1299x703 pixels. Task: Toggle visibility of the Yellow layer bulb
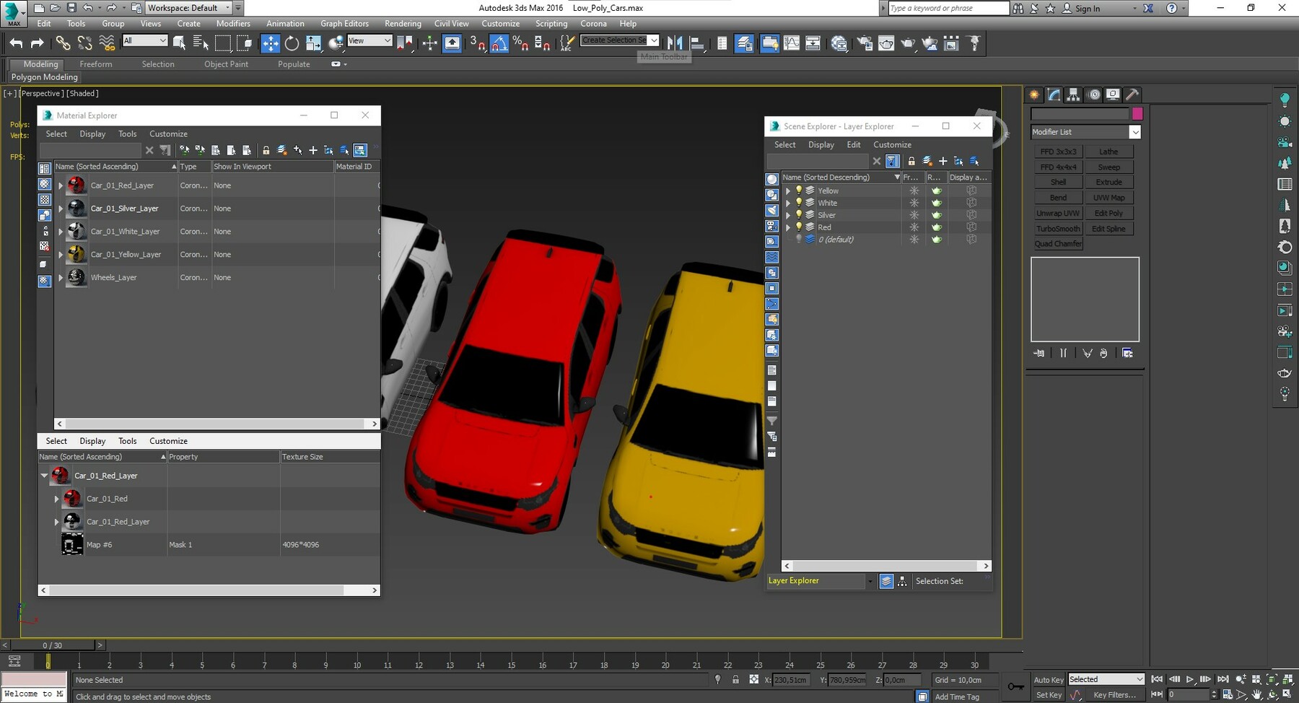(799, 190)
